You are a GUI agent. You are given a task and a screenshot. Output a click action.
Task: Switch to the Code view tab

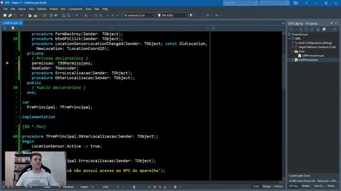(256, 186)
